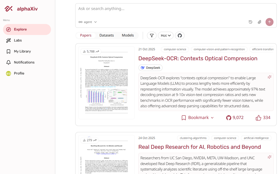Open the filter funnel icon
Screen dimensions: 280x174
[x=152, y=35]
